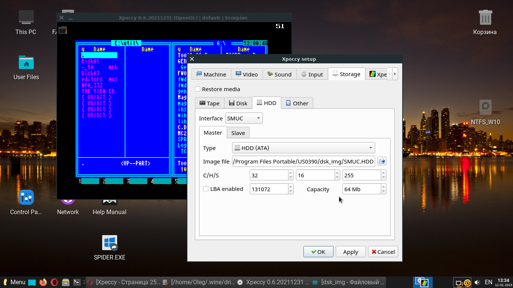
Task: Open Control Panel desktop icon
Action: click(26, 203)
